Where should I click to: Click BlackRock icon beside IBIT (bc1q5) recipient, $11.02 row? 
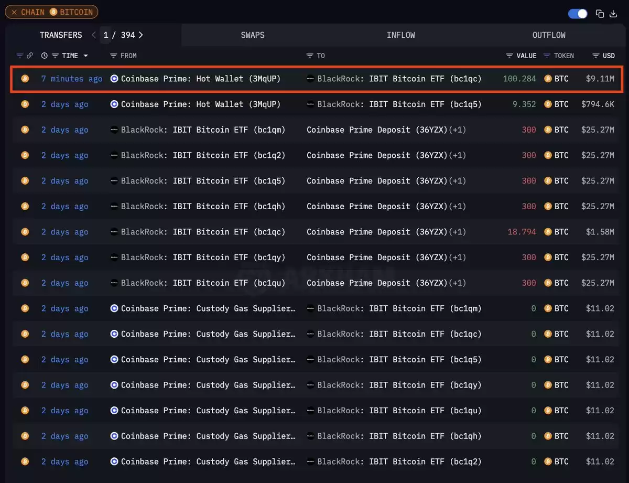pos(311,360)
